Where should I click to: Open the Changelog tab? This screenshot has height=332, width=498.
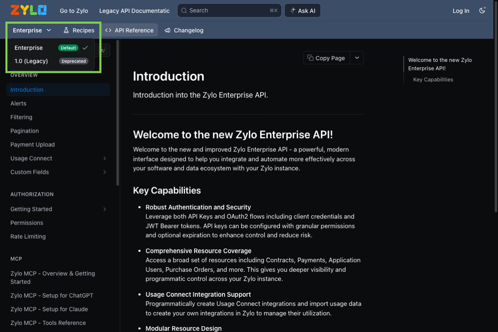[184, 30]
